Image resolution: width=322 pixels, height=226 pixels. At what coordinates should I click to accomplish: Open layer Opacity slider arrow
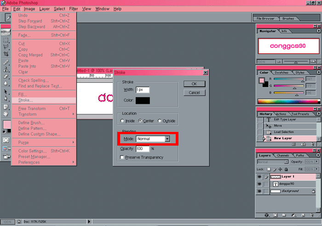[317, 162]
